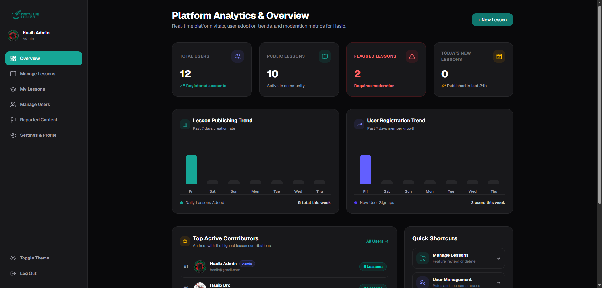Click the crown icon beside Top Active Contributors
602x288 pixels.
tap(185, 241)
